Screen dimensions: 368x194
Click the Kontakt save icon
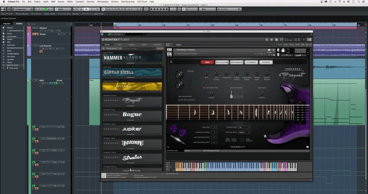pyautogui.click(x=266, y=39)
